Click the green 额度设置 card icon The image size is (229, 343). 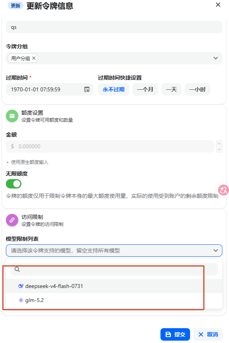point(12,116)
